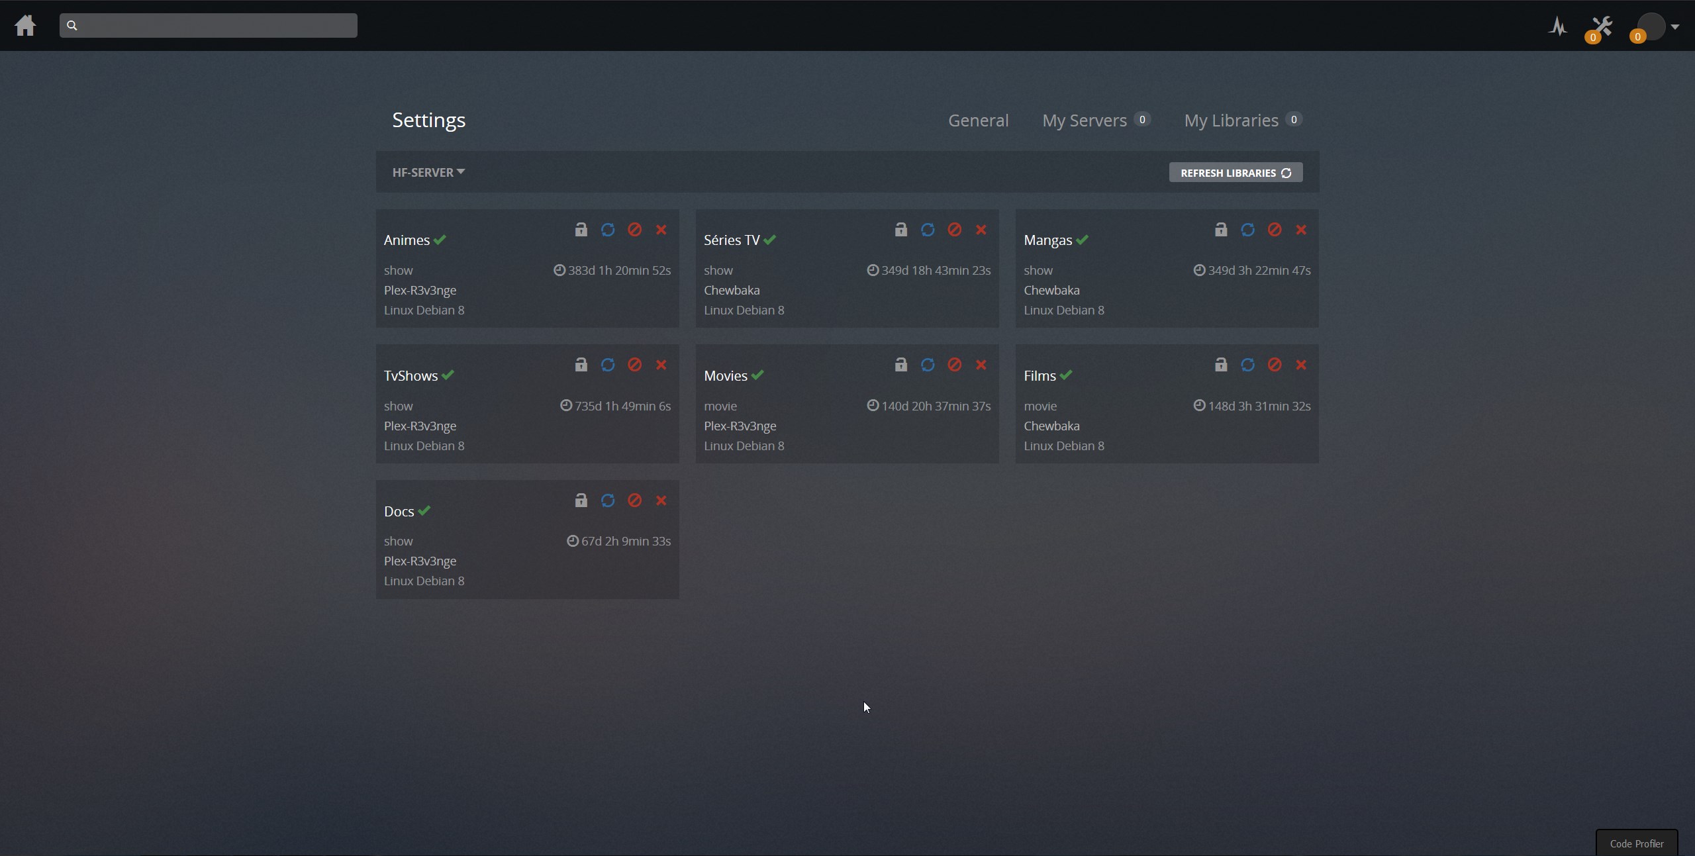
Task: Delete the Docs library with red X
Action: click(x=661, y=500)
